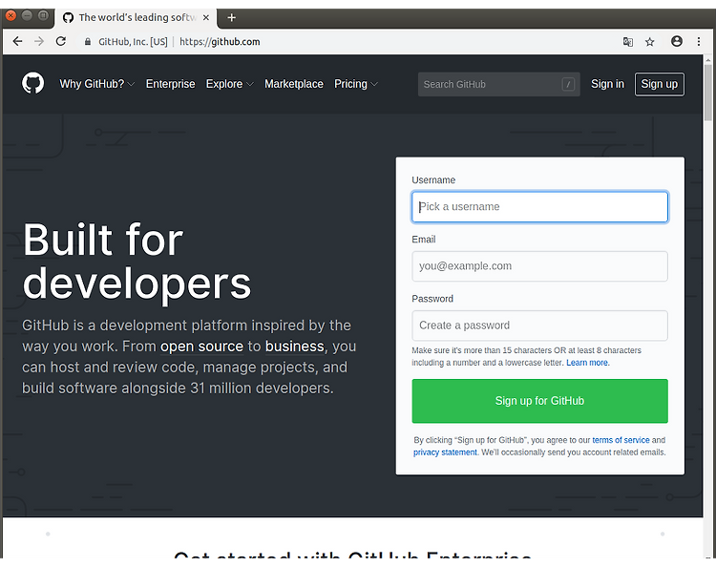Click the Pick a username field
Image resolution: width=716 pixels, height=567 pixels.
coord(539,207)
